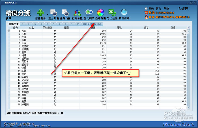Open the 帮助 menu
The height and width of the screenshot is (128, 198).
coord(166,8)
